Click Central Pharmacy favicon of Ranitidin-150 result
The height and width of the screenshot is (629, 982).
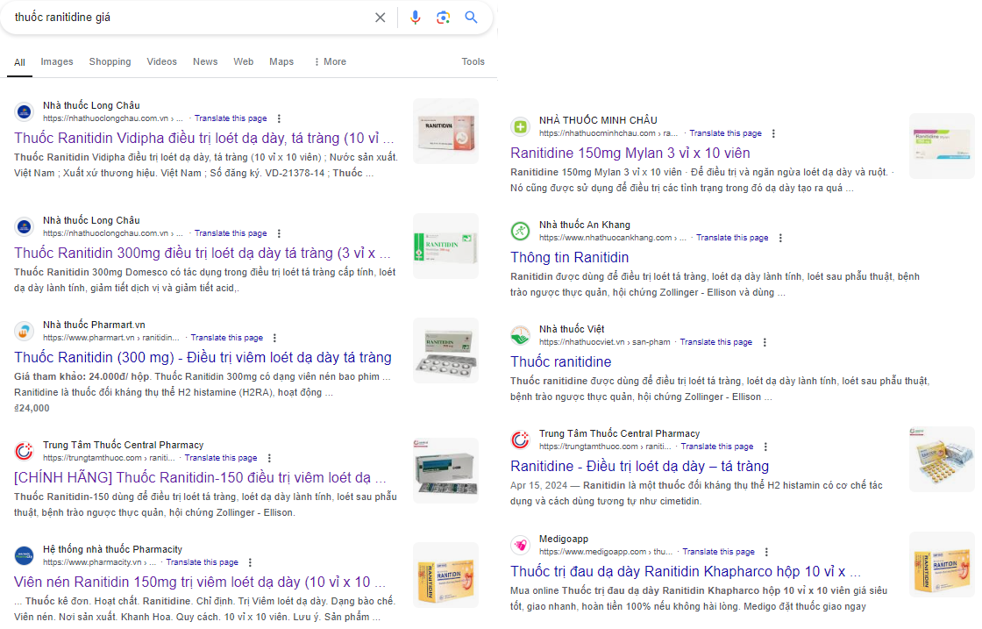point(24,451)
